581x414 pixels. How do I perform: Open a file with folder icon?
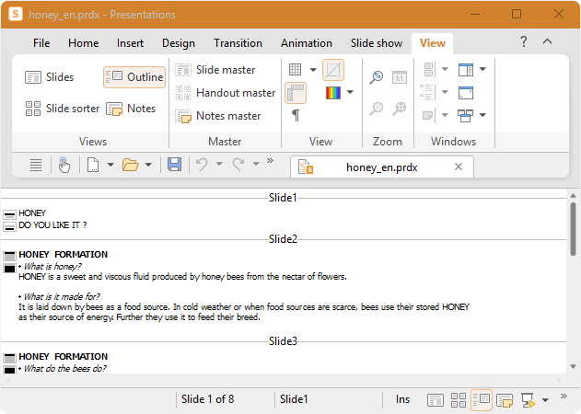pyautogui.click(x=131, y=165)
